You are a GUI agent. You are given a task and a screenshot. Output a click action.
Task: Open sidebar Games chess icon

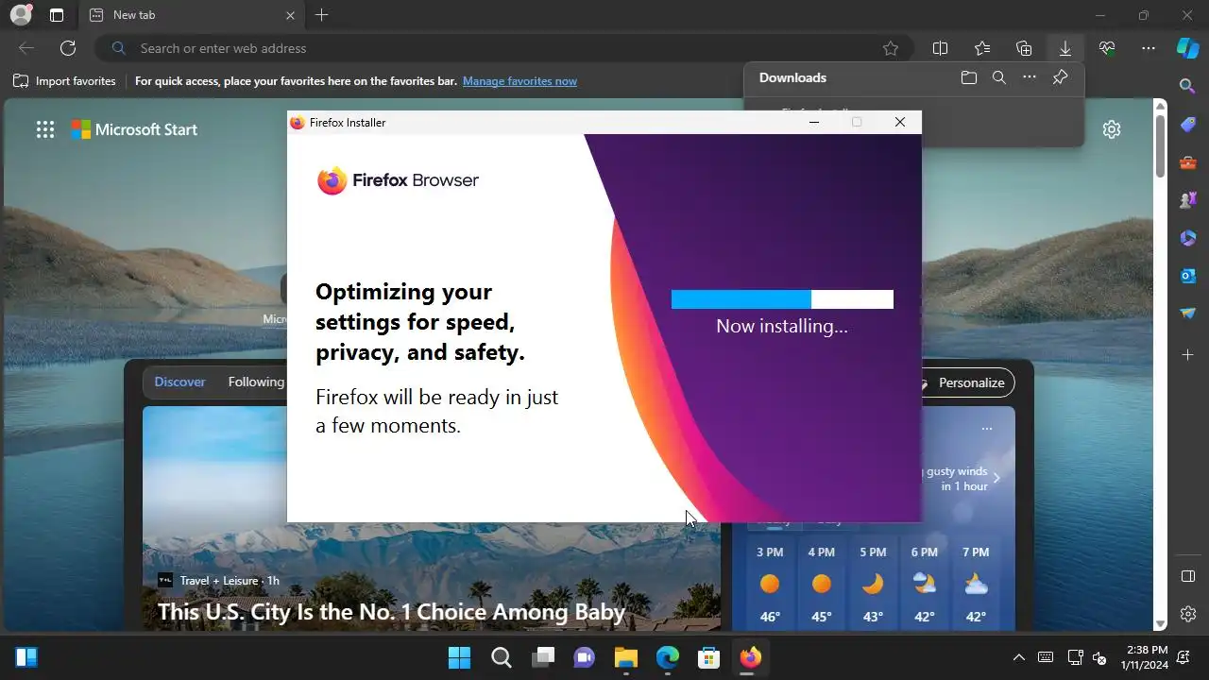click(x=1188, y=200)
